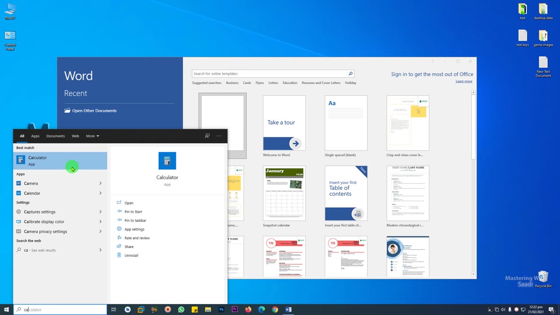Image resolution: width=560 pixels, height=315 pixels.
Task: Click the Word template list scroll-up arrow
Action: [x=473, y=92]
